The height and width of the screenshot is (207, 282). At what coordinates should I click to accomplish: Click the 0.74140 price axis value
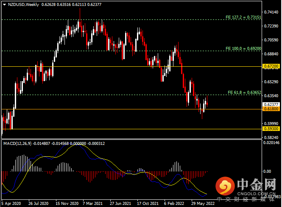(271, 12)
